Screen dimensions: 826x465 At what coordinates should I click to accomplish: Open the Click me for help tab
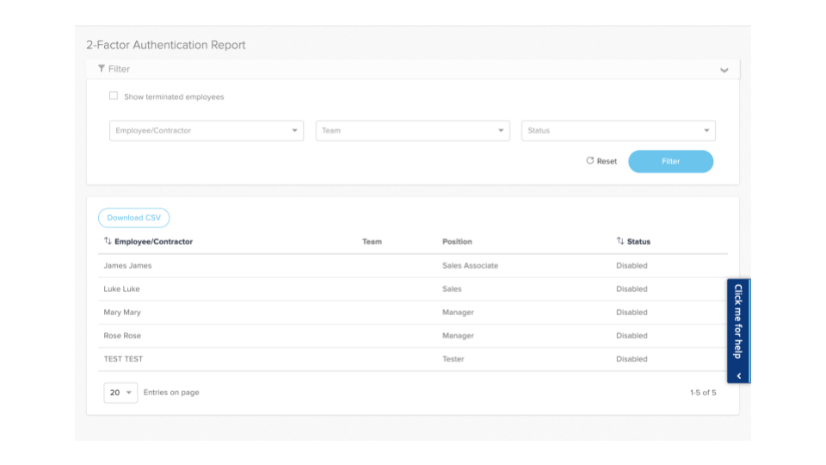point(738,331)
